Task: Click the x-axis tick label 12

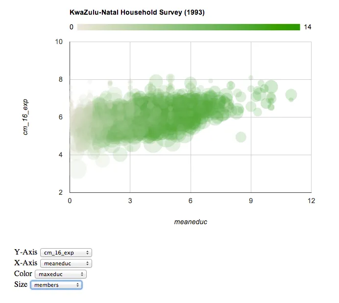Action: (311, 201)
